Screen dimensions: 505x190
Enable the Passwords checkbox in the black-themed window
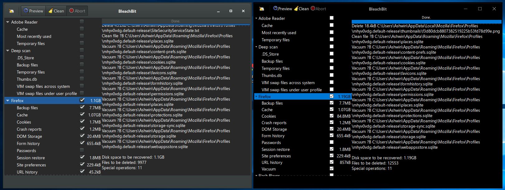(331, 142)
